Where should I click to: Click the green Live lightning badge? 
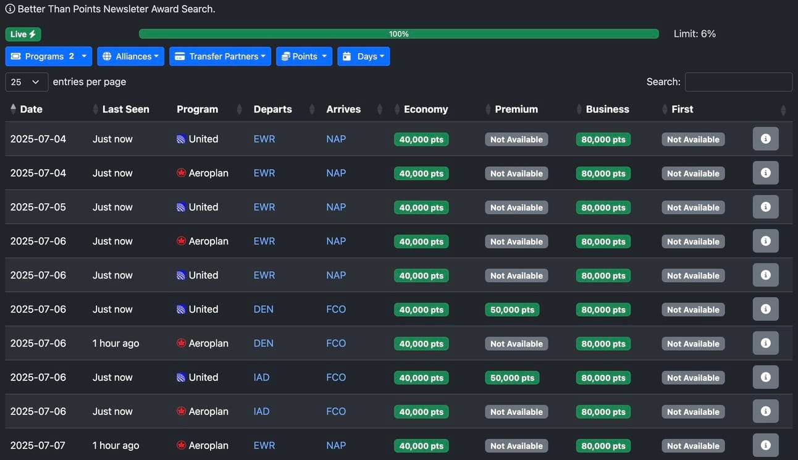(x=23, y=35)
